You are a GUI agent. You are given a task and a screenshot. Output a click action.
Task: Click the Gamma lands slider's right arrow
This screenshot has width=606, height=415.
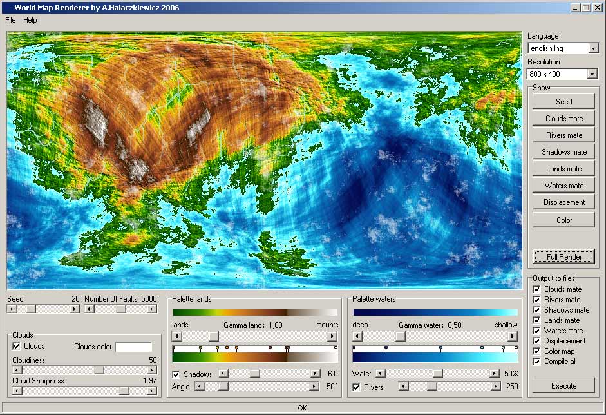point(332,336)
